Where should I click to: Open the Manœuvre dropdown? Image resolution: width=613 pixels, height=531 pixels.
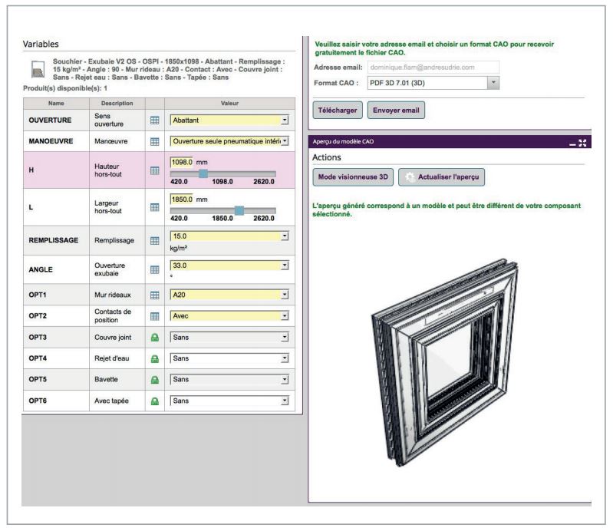click(x=229, y=141)
